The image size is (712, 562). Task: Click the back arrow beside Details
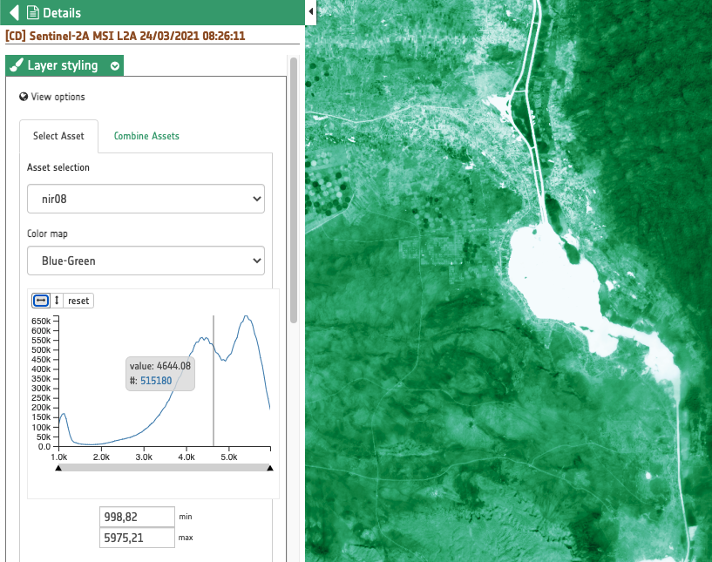click(x=13, y=13)
